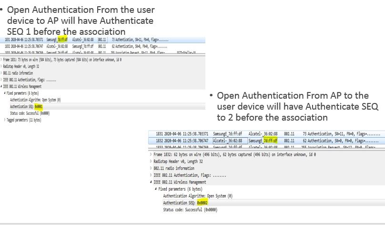This screenshot has width=385, height=225.
Task: Expand 802.11 radio information under Frame 1831
Action: pyautogui.click(x=1, y=73)
